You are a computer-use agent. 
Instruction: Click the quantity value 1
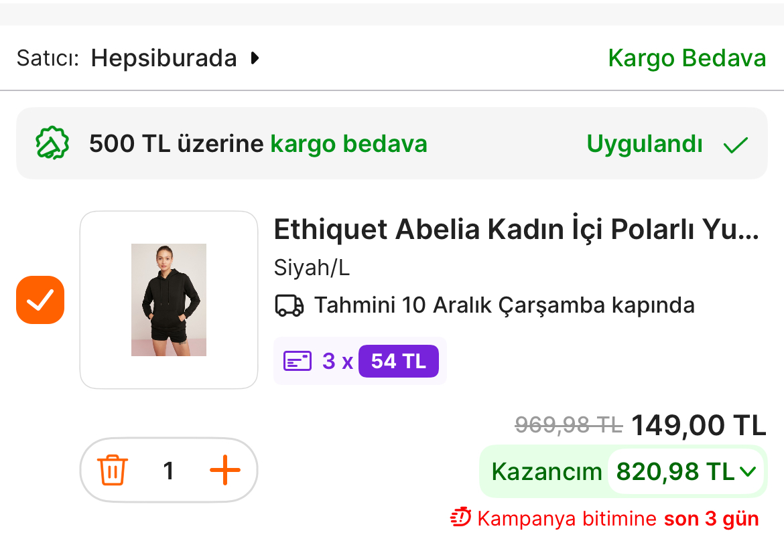(x=169, y=471)
